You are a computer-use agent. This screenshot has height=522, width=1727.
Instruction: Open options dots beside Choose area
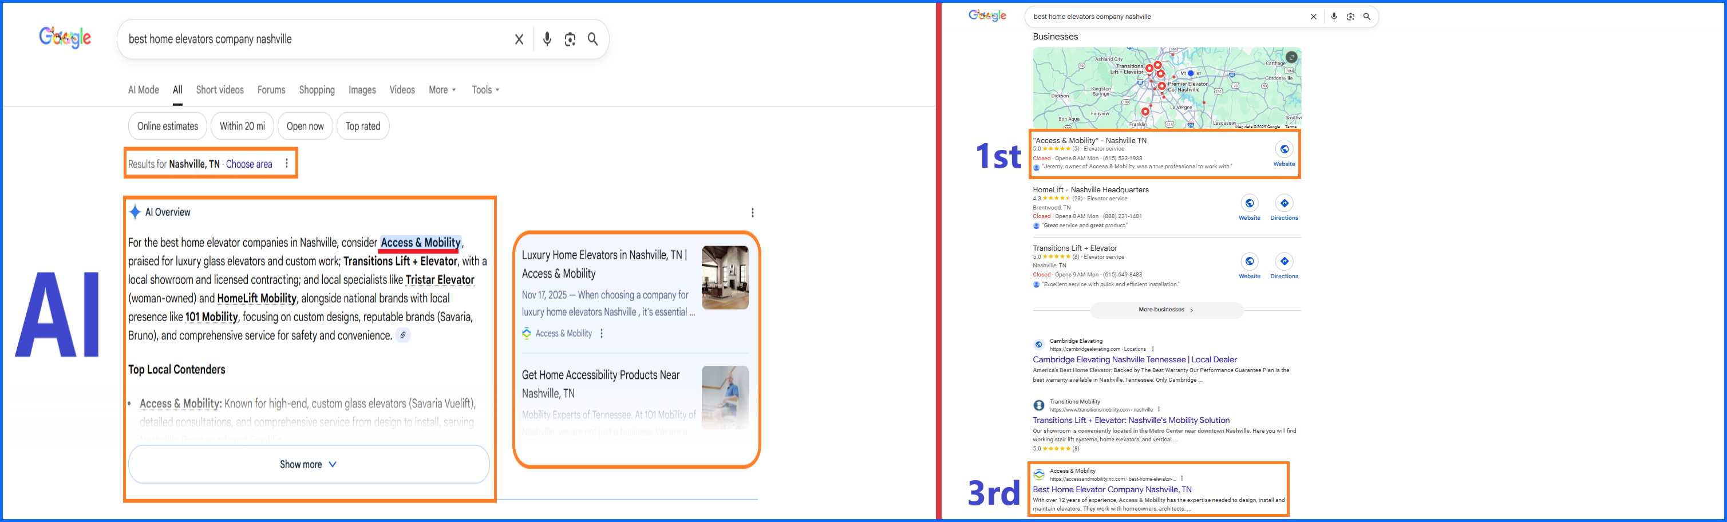[x=287, y=164]
